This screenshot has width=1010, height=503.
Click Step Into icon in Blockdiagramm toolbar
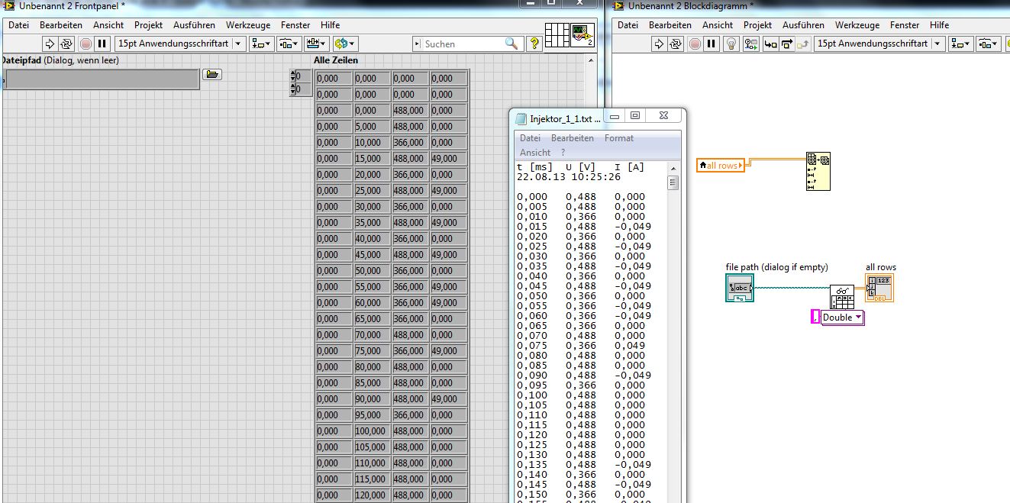click(x=770, y=44)
